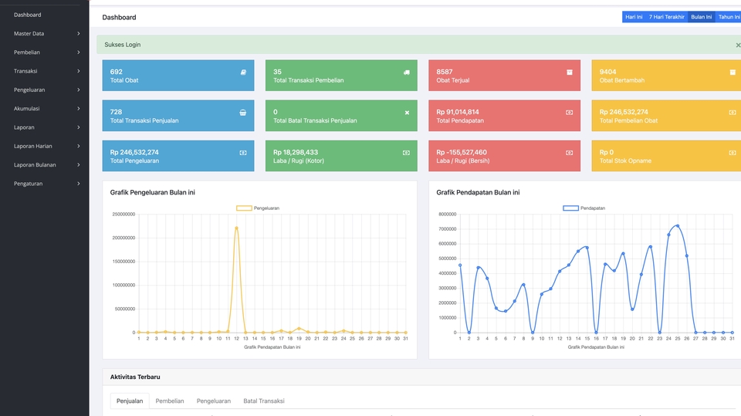Dismiss the Sukses Login alert
The image size is (741, 416).
coord(738,45)
